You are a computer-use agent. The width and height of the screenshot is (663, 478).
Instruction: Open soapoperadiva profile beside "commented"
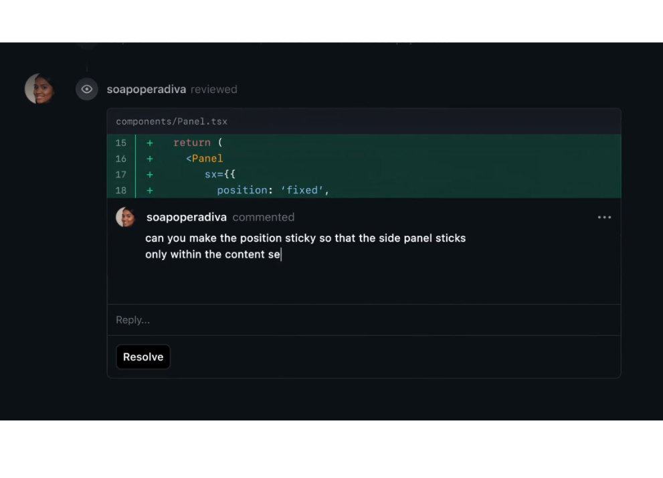pos(186,217)
